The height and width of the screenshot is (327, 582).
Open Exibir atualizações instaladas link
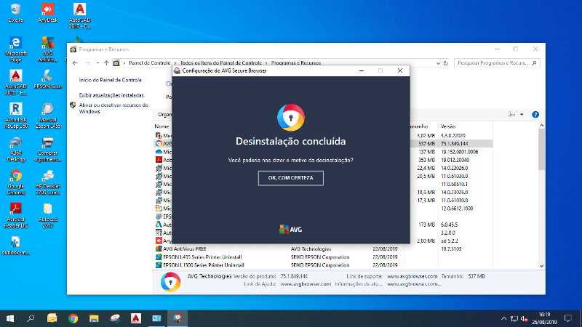pyautogui.click(x=111, y=96)
